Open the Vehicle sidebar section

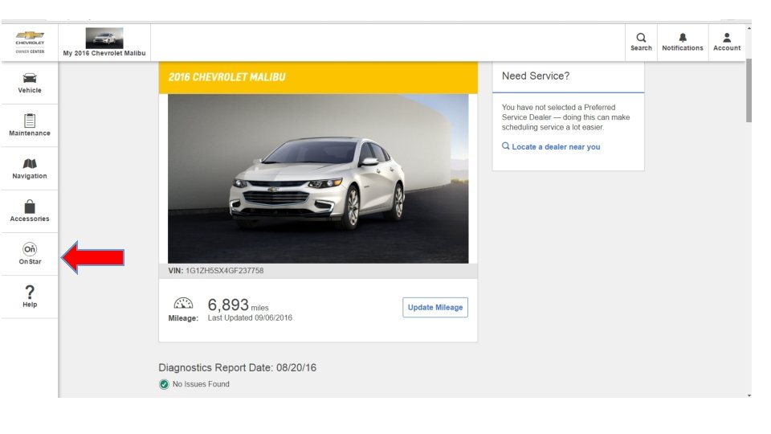30,83
